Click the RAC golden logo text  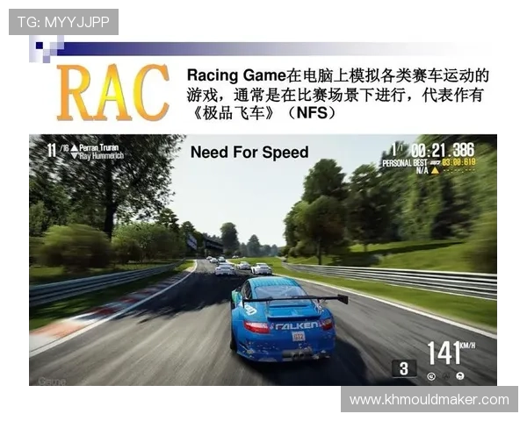114,91
